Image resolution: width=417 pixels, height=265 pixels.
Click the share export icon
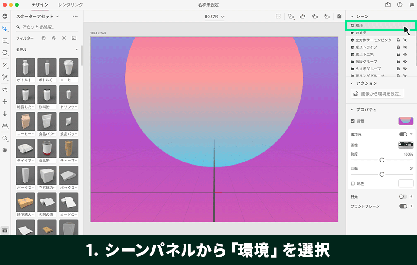point(388,4)
